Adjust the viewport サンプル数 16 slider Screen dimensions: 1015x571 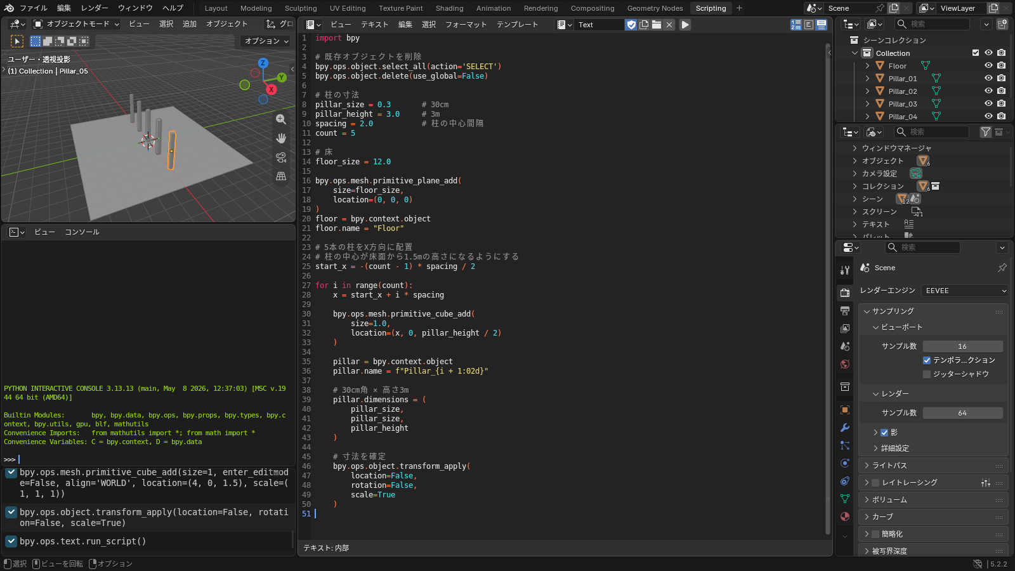tap(962, 346)
